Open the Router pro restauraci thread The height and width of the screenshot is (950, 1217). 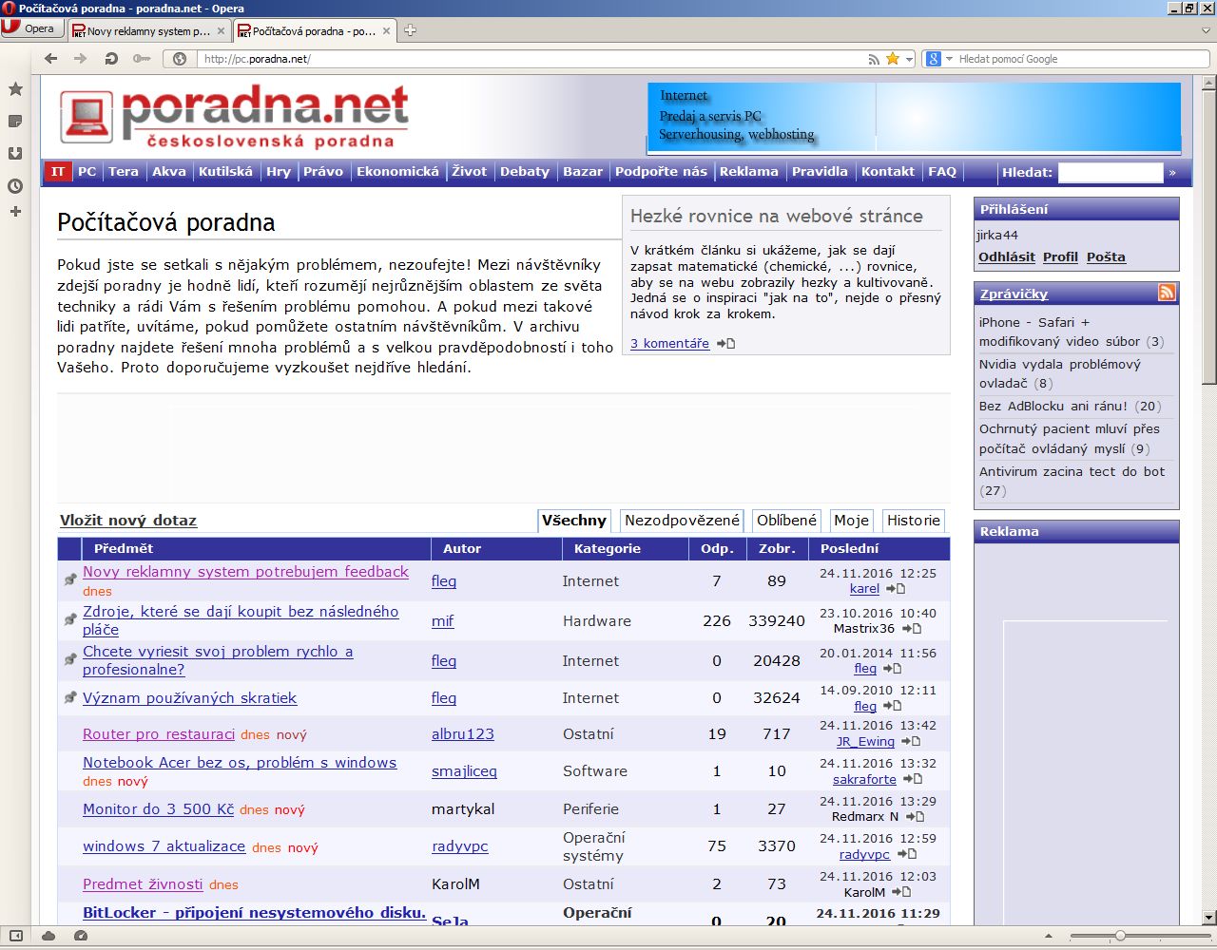click(159, 734)
